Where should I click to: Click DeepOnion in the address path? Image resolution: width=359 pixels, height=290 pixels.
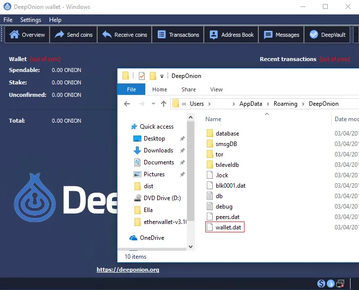323,104
